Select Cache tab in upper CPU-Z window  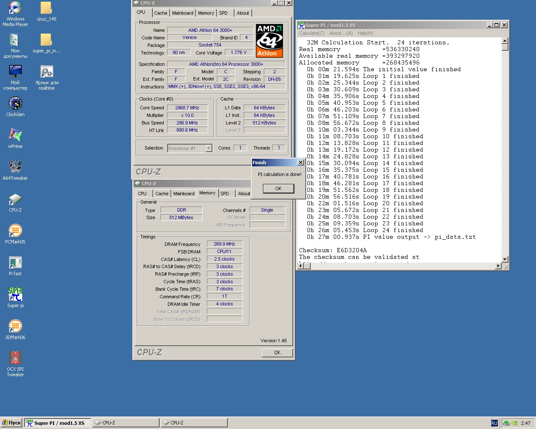click(160, 13)
